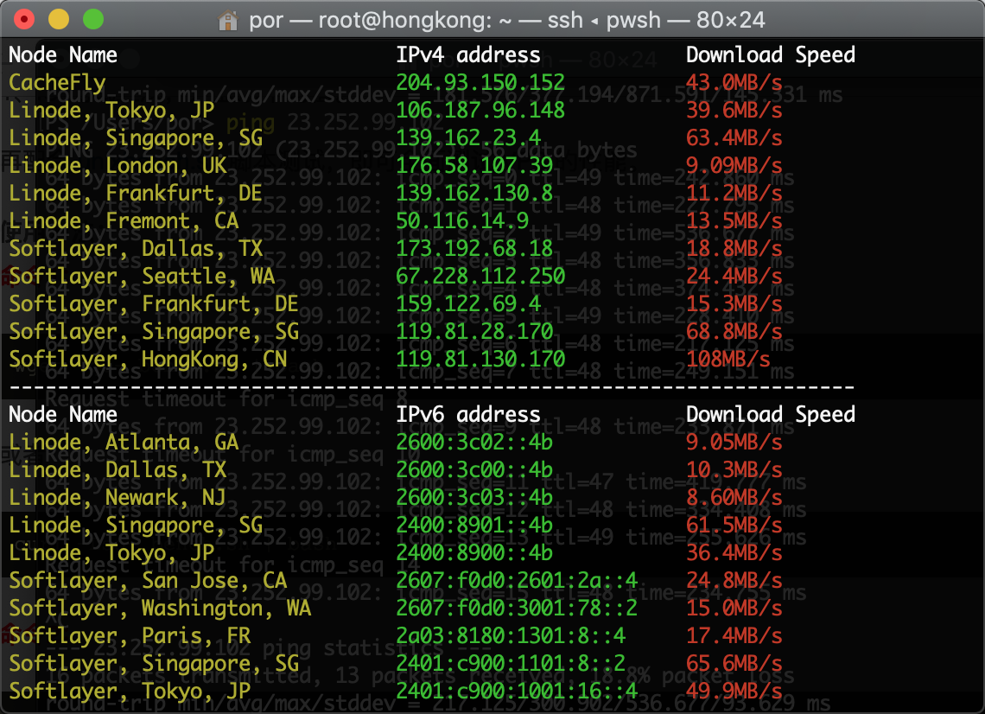Click IP address 50.116.14.9
This screenshot has width=985, height=714.
point(462,220)
